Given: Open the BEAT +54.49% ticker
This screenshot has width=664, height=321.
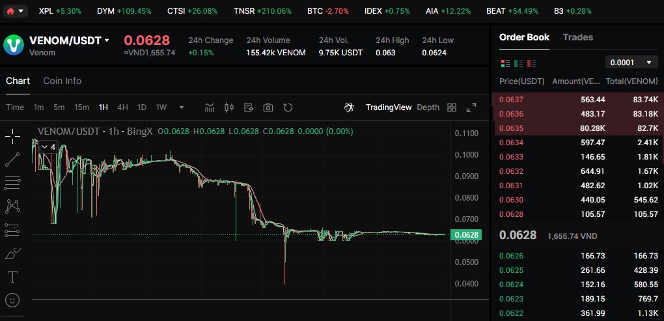Looking at the screenshot, I should pyautogui.click(x=512, y=11).
